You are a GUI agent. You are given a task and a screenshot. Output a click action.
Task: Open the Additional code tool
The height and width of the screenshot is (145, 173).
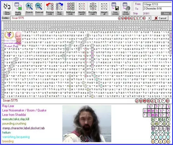pyautogui.click(x=71, y=7)
